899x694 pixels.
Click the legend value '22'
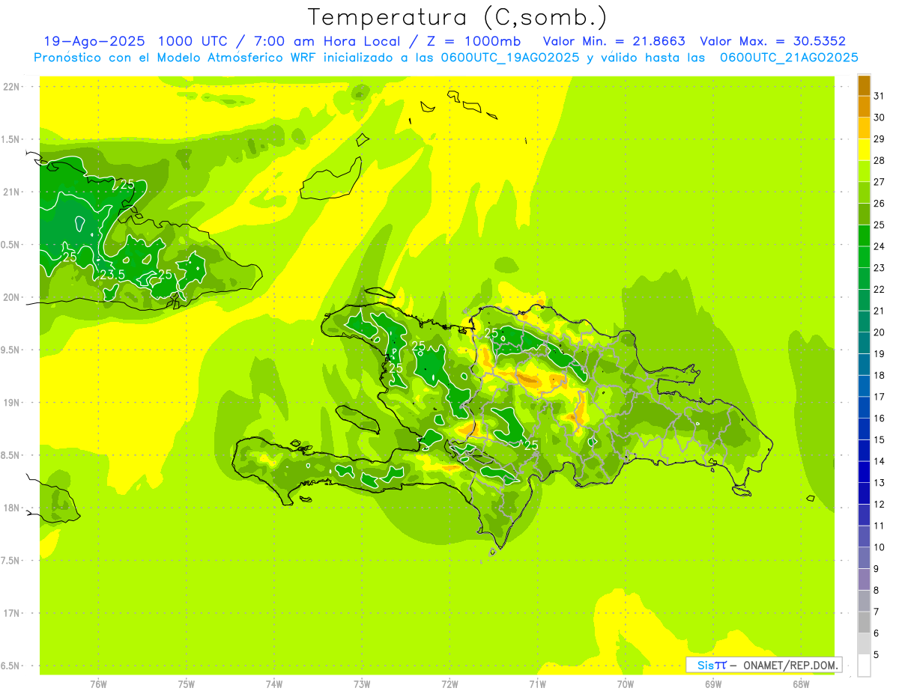880,289
